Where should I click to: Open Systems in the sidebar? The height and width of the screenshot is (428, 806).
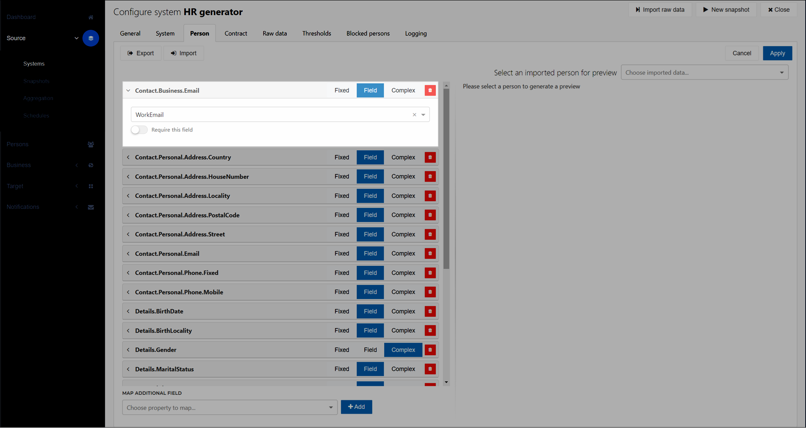click(x=34, y=64)
